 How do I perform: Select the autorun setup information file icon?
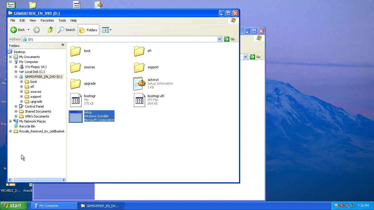tap(139, 84)
